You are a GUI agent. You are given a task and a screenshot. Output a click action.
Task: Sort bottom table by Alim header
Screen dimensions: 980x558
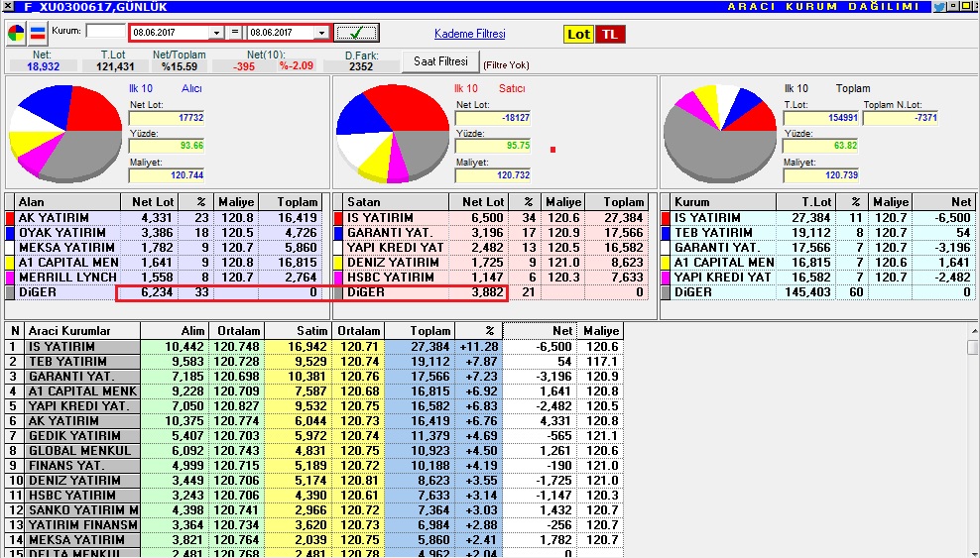pos(175,331)
